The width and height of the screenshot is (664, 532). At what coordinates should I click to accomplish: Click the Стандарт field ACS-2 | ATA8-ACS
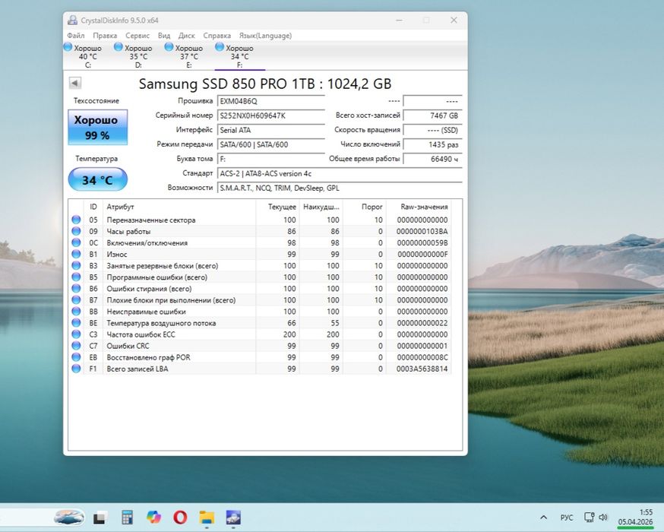pos(340,174)
